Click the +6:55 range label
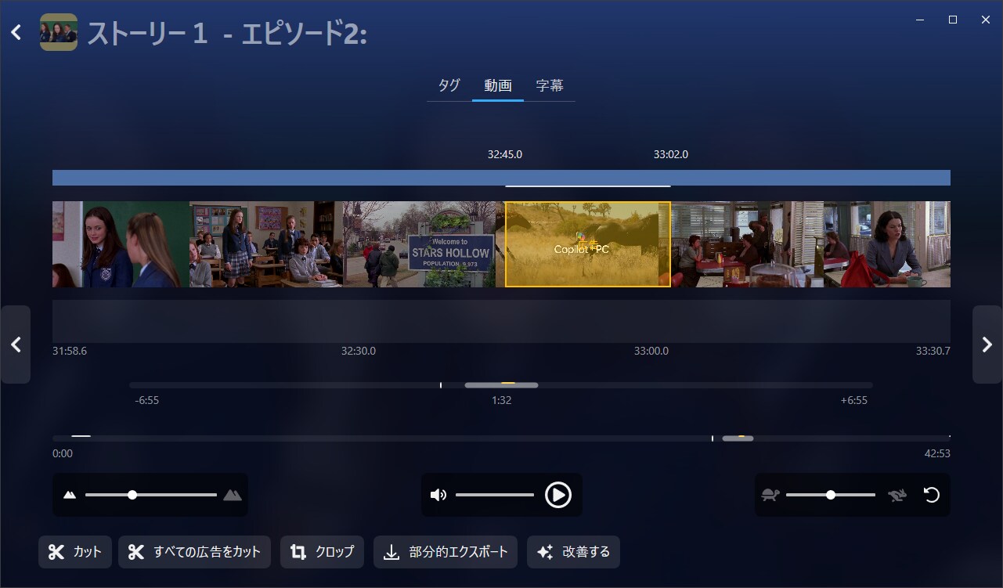The image size is (1003, 588). (x=854, y=400)
